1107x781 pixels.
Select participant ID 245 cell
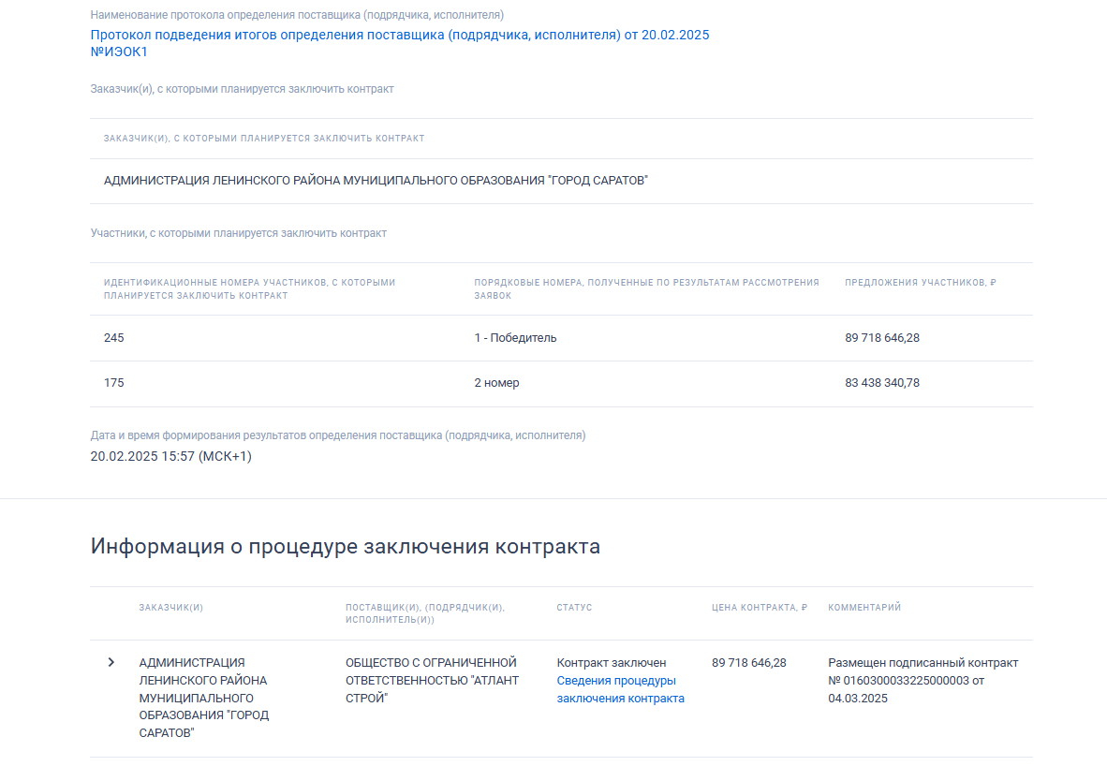click(114, 338)
